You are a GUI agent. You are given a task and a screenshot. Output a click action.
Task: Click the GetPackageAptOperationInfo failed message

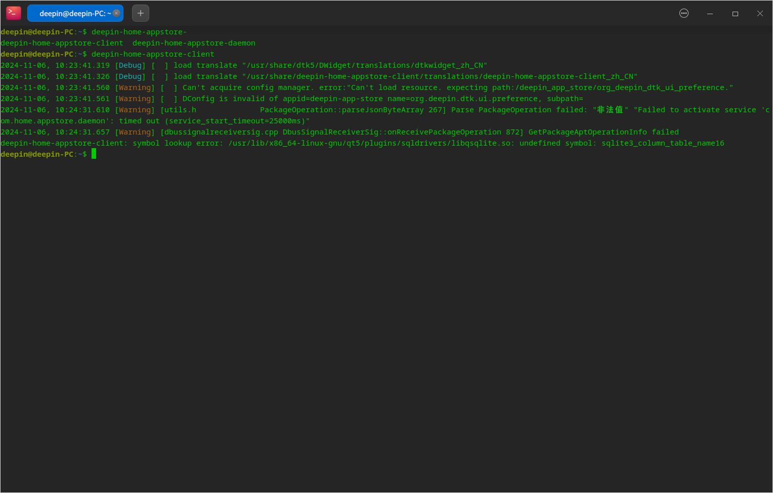604,132
